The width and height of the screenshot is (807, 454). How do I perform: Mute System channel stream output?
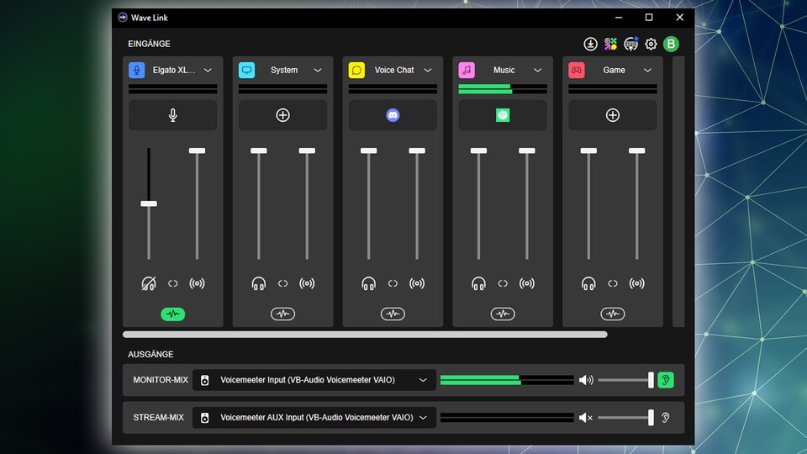[308, 283]
